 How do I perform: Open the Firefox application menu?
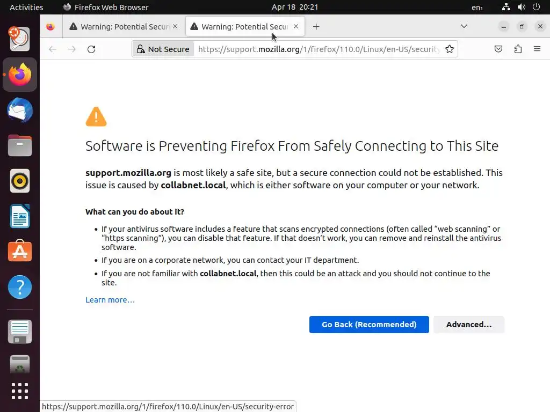tap(537, 49)
